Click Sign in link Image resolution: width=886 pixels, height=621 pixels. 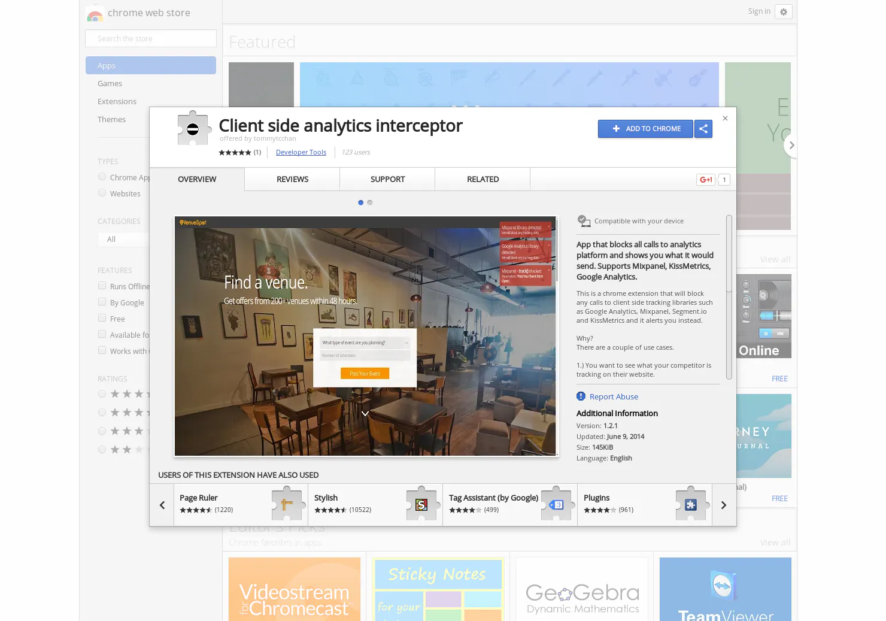pyautogui.click(x=759, y=11)
